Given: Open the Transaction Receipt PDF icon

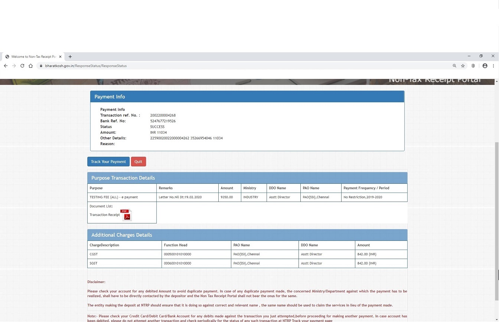Looking at the screenshot, I should [x=127, y=215].
